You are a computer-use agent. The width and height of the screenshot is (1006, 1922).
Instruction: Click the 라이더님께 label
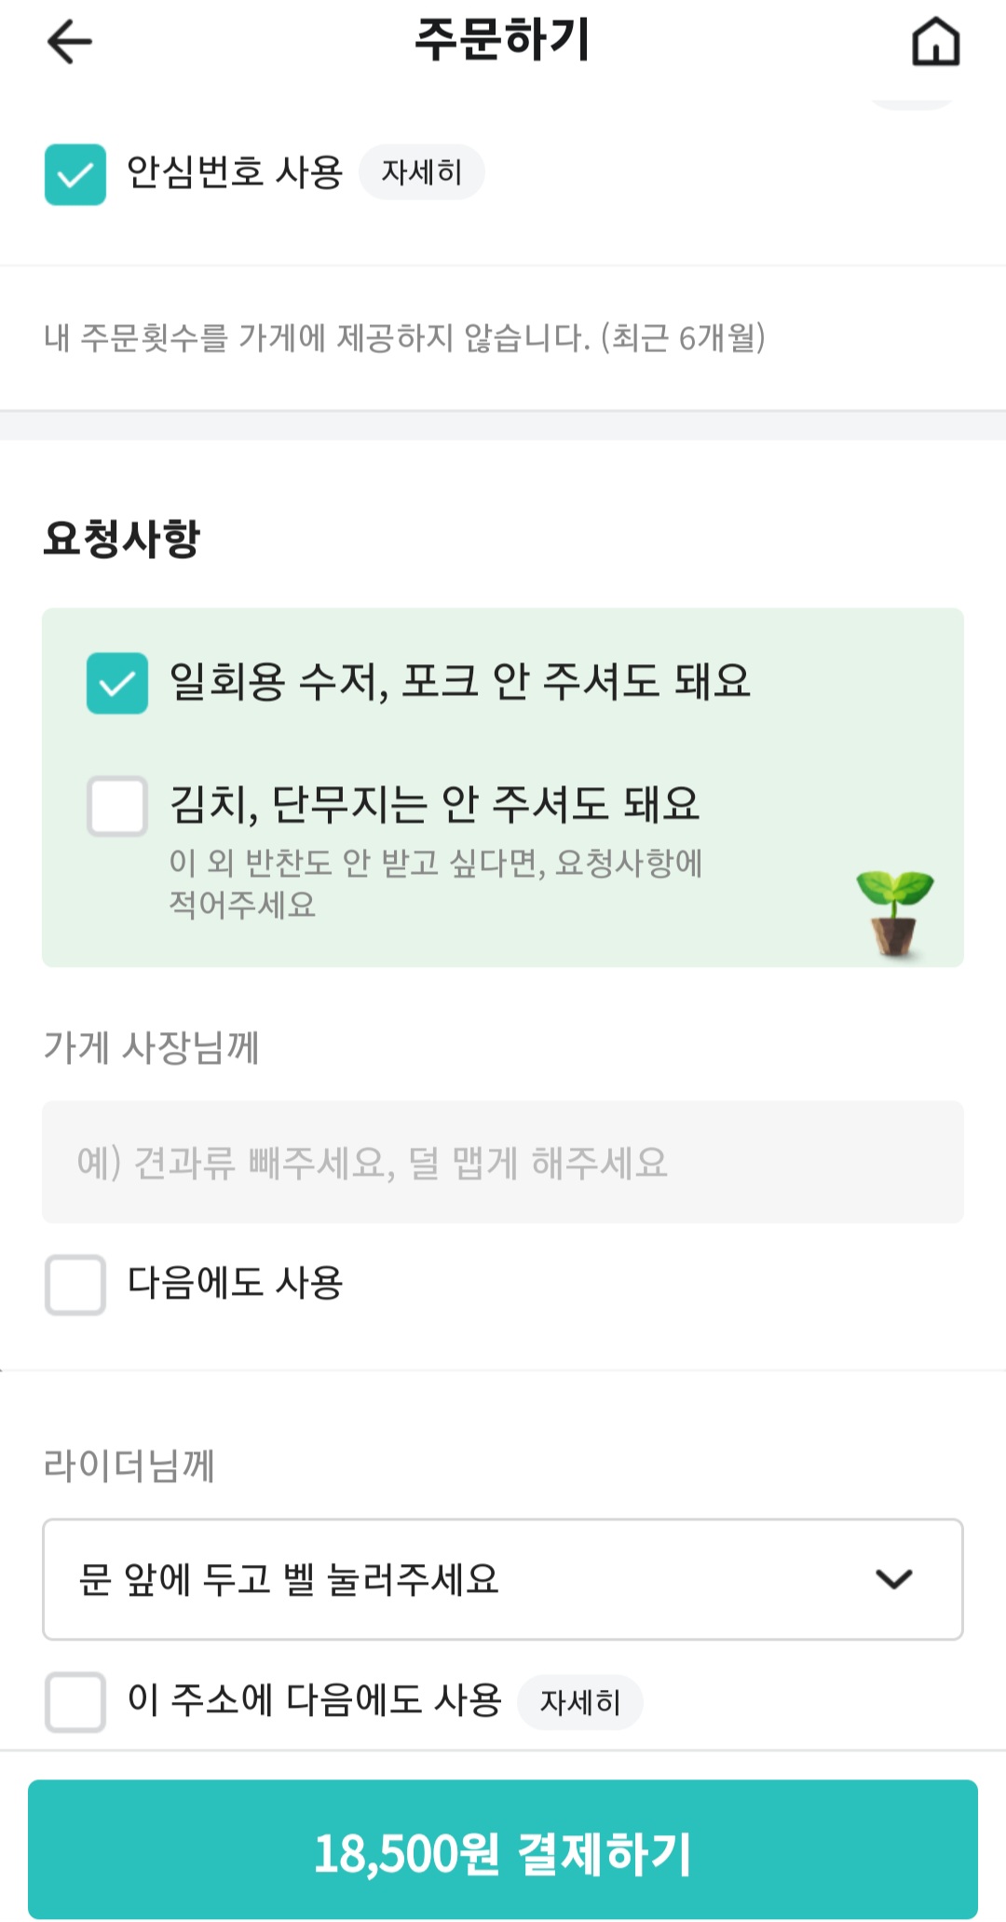(129, 1465)
